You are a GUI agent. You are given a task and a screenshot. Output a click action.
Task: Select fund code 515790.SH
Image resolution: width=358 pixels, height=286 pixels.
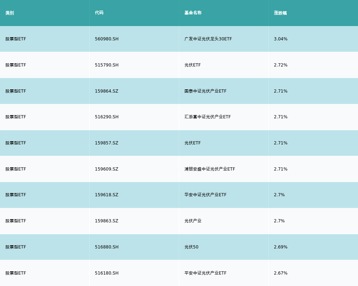pyautogui.click(x=107, y=65)
